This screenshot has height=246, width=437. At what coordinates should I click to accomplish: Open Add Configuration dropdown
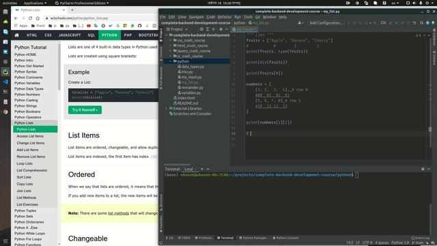[326, 23]
